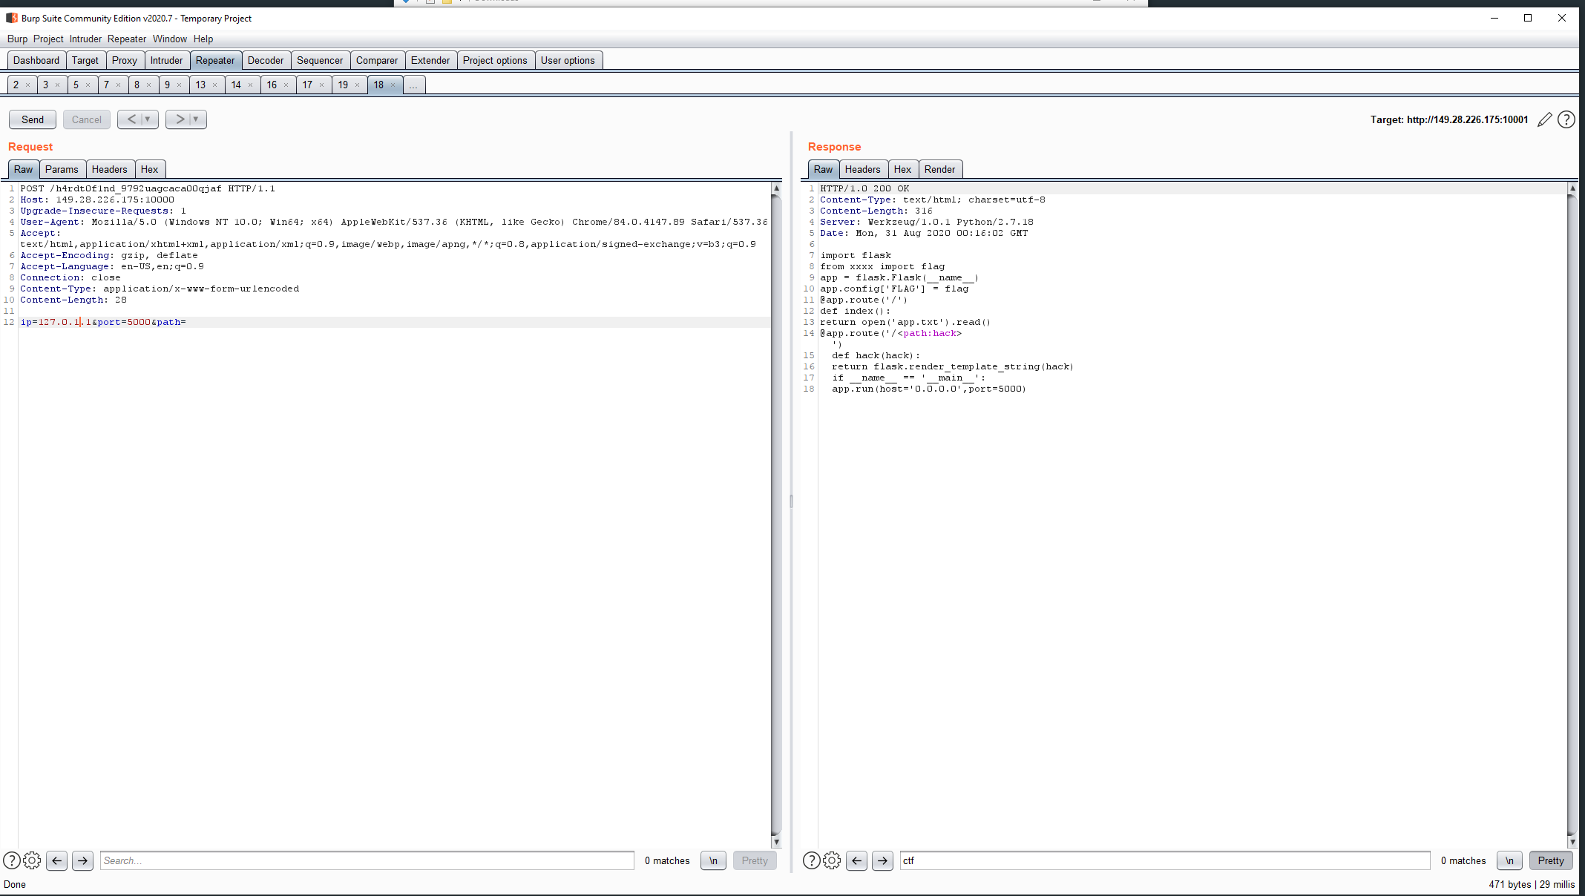
Task: Expand back history dropdown arrow
Action: click(x=148, y=119)
